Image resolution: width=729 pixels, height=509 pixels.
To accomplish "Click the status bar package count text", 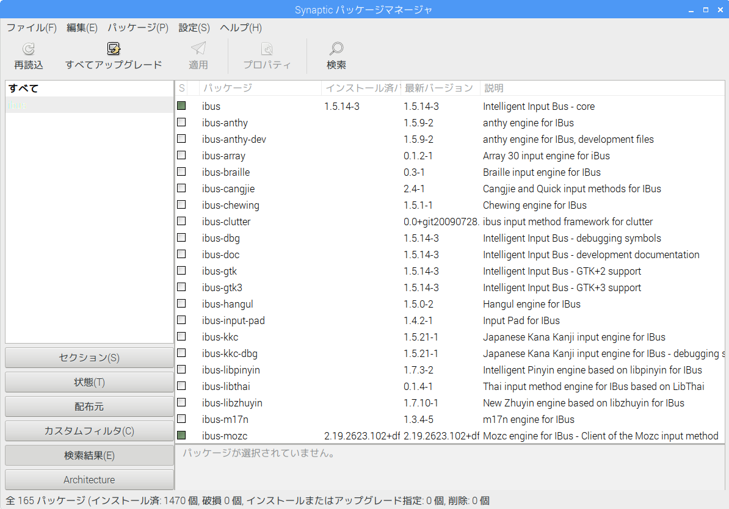I will click(x=247, y=500).
